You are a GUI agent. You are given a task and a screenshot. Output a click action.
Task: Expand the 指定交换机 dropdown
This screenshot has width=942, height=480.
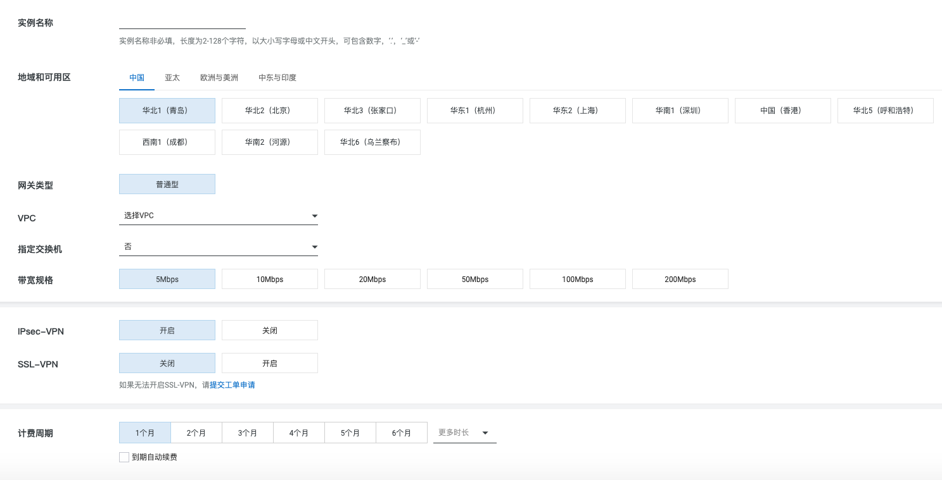coord(219,247)
